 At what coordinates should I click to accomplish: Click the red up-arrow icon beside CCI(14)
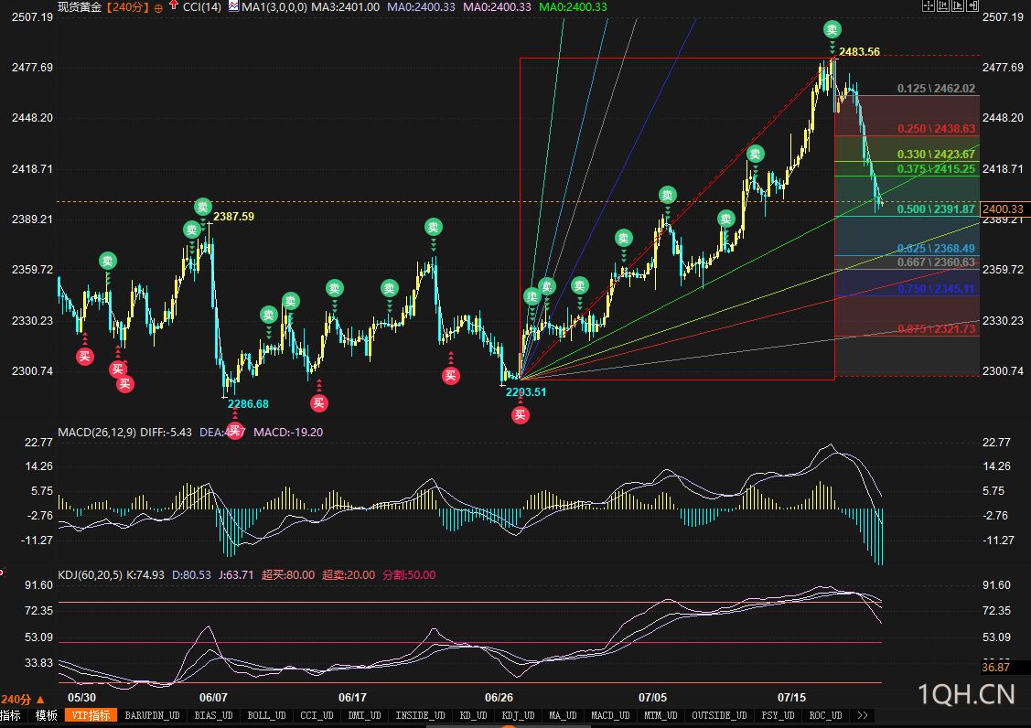173,5
